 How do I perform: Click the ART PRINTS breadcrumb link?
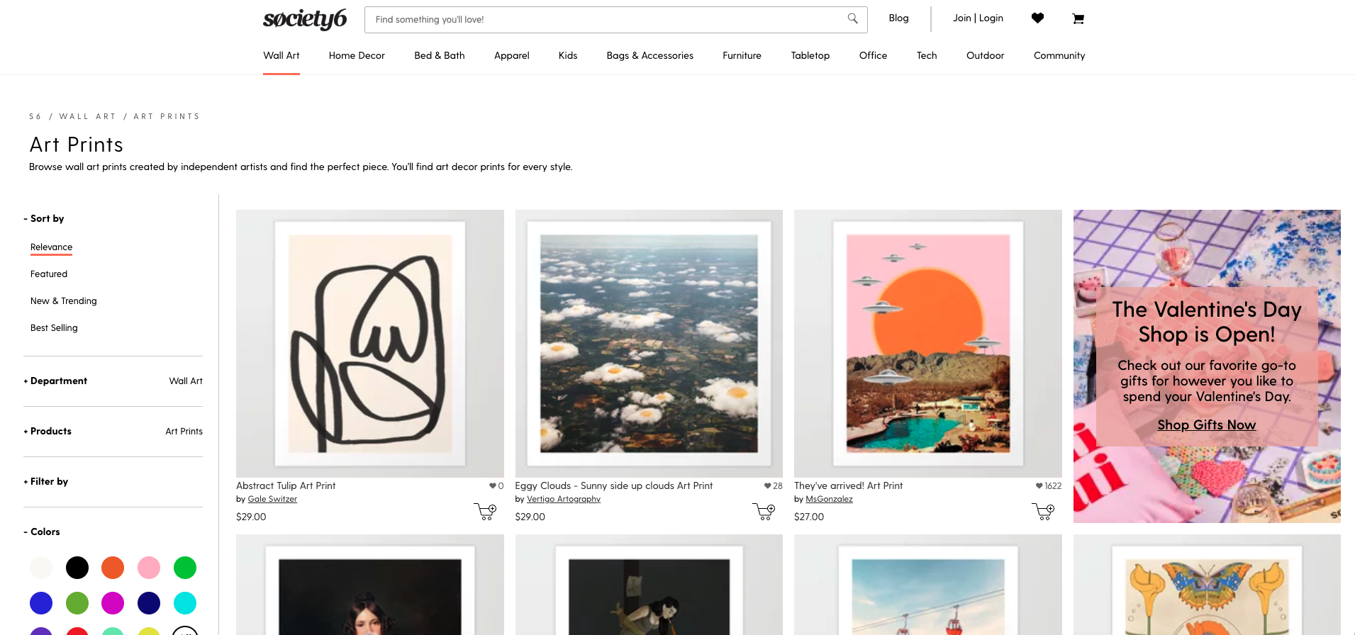(x=167, y=117)
